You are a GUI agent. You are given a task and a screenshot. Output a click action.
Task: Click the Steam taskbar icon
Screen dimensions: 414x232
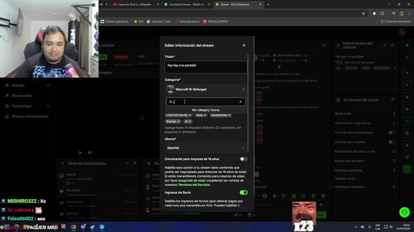[92, 227]
